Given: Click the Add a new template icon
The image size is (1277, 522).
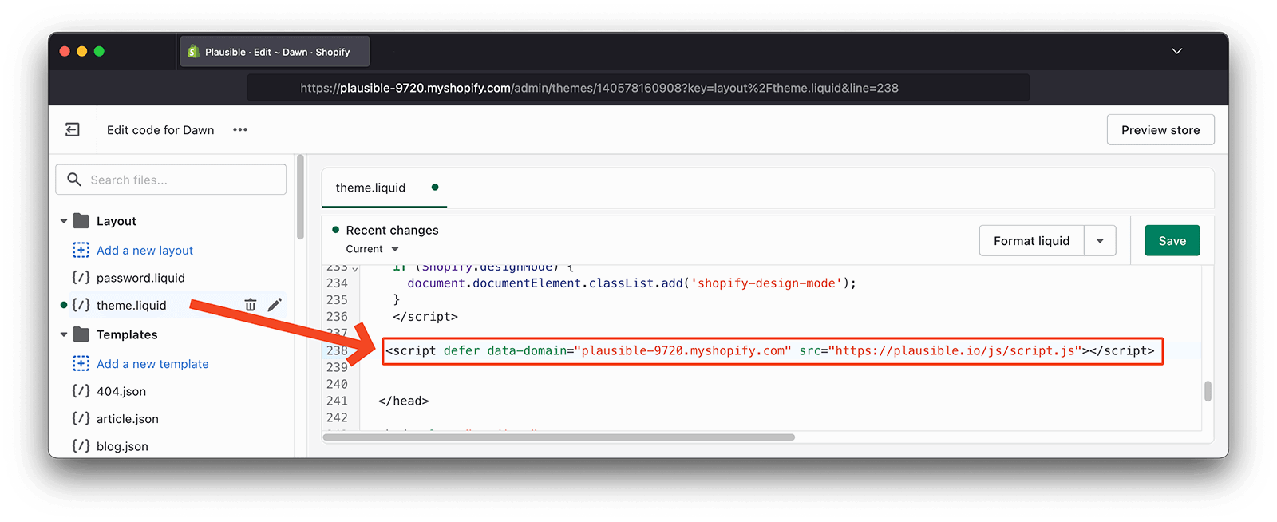Looking at the screenshot, I should point(81,363).
